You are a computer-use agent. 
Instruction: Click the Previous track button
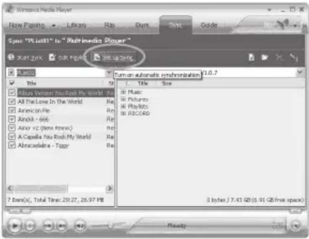48,226
